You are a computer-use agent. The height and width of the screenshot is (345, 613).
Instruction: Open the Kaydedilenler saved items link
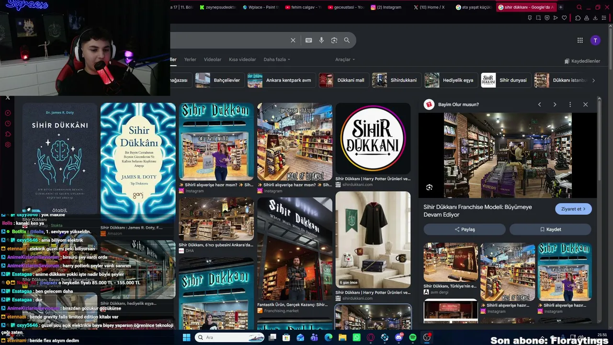[582, 61]
